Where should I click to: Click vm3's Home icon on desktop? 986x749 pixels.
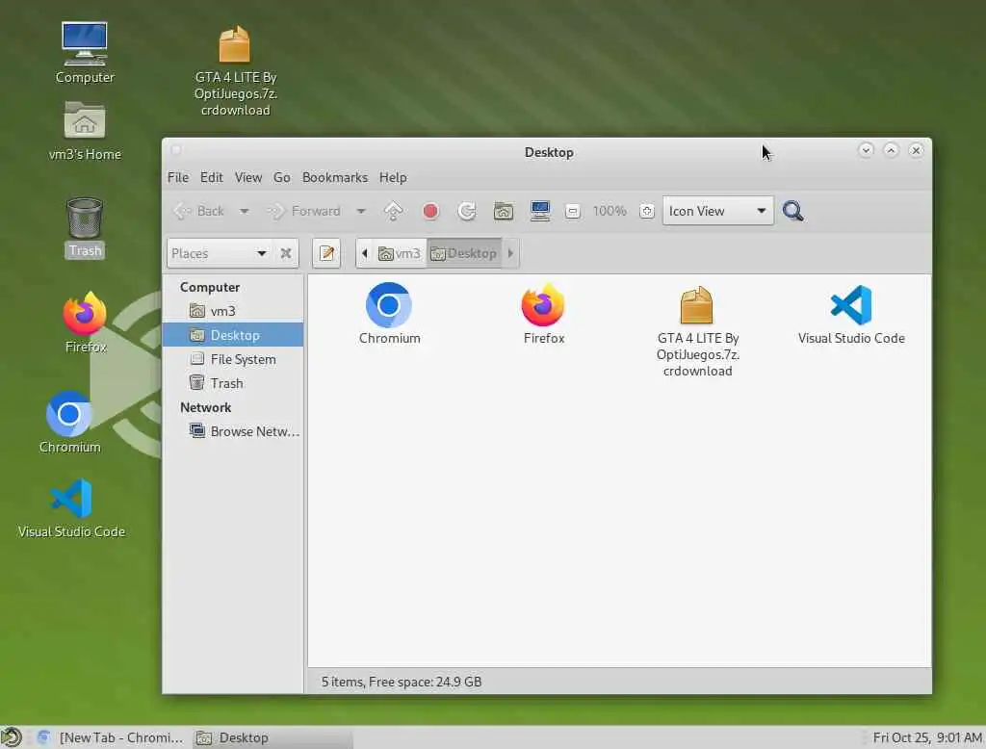click(85, 131)
